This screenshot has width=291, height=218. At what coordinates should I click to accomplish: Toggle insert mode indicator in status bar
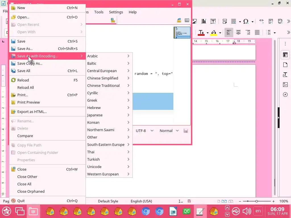point(180,201)
